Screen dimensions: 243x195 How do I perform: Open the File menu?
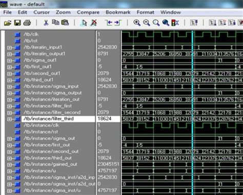[8, 12]
